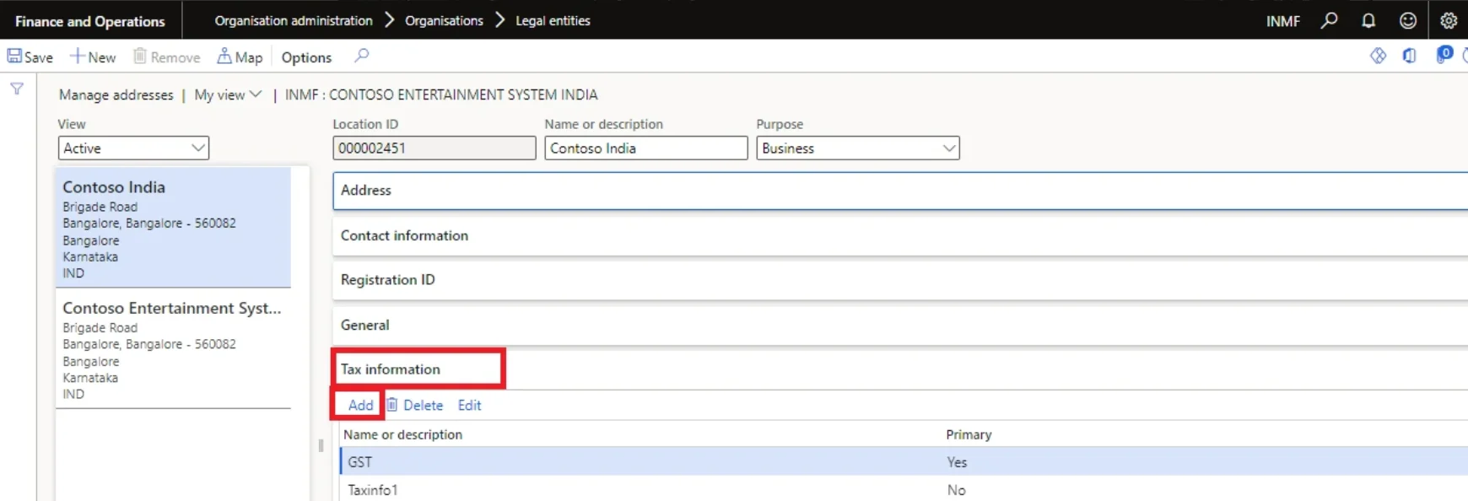This screenshot has width=1468, height=501.
Task: Click the top-bar search magnifier icon
Action: click(1330, 20)
